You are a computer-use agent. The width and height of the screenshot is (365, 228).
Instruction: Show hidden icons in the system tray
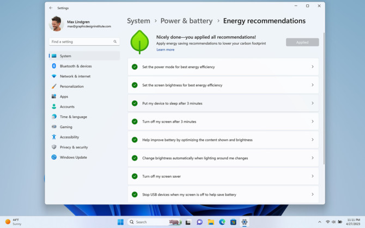[x=320, y=222]
